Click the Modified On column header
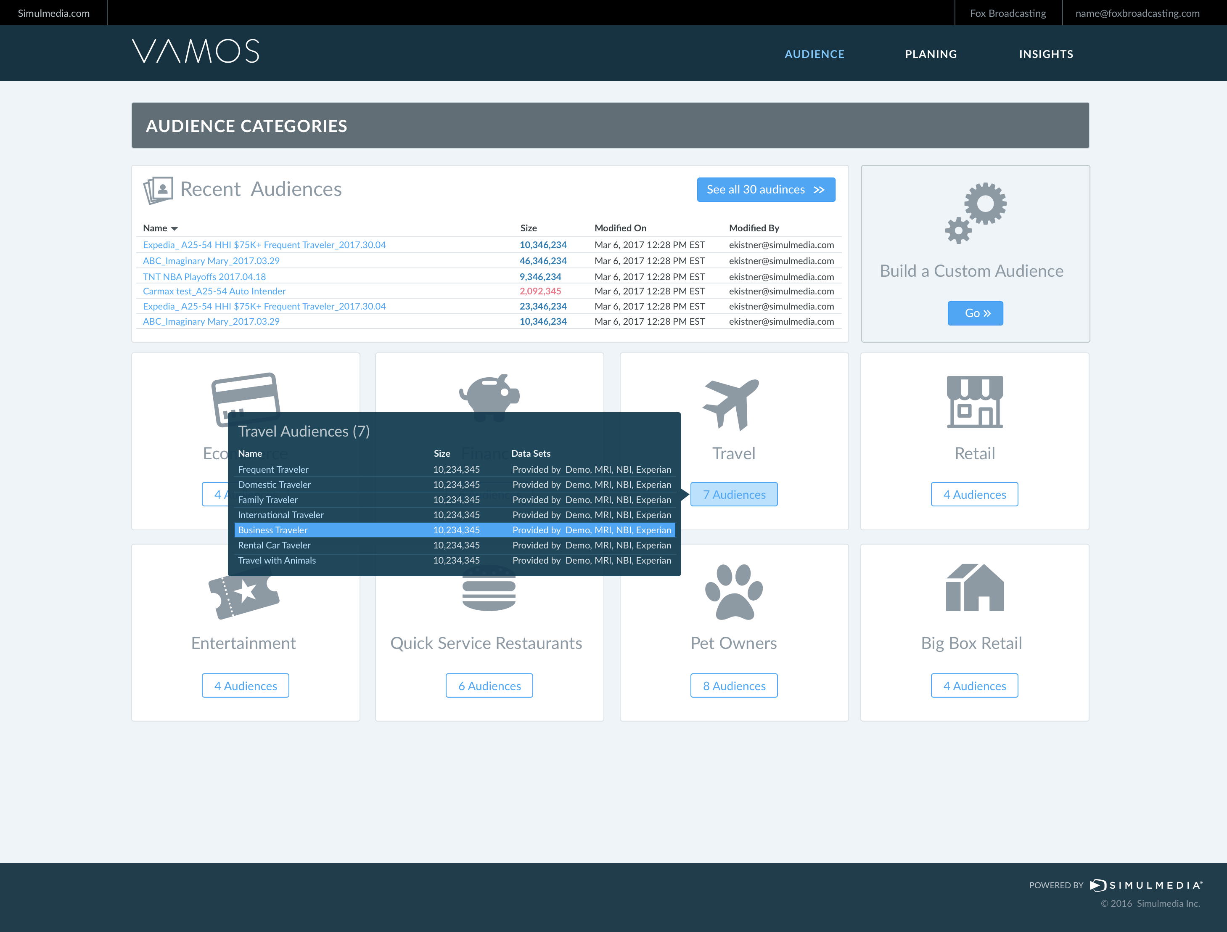The image size is (1227, 932). pyautogui.click(x=620, y=228)
